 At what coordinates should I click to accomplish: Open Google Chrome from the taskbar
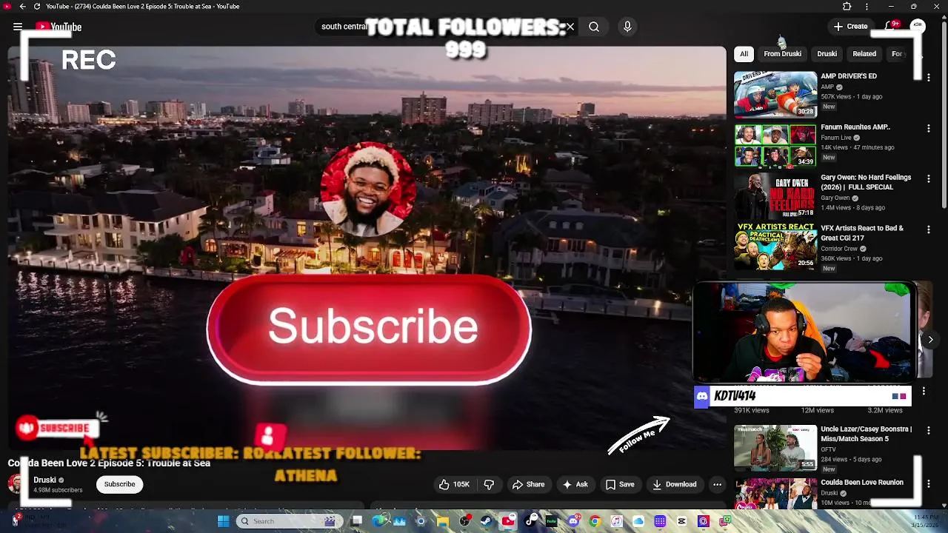pos(595,521)
